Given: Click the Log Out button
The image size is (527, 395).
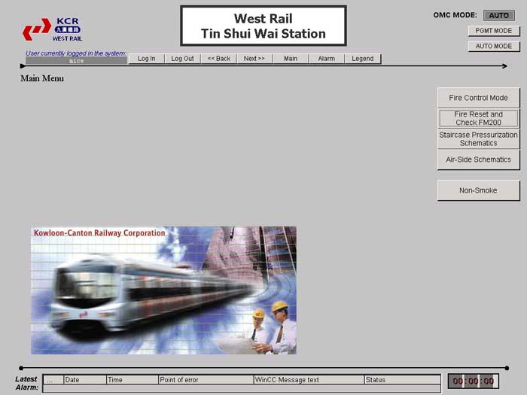Looking at the screenshot, I should click(x=182, y=59).
